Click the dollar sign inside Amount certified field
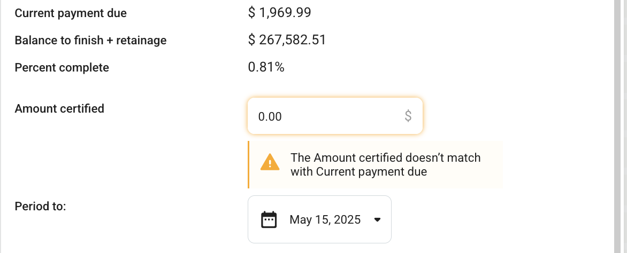 coord(408,116)
